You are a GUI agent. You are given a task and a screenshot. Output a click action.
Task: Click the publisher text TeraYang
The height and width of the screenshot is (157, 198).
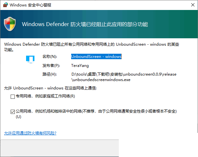(80, 66)
